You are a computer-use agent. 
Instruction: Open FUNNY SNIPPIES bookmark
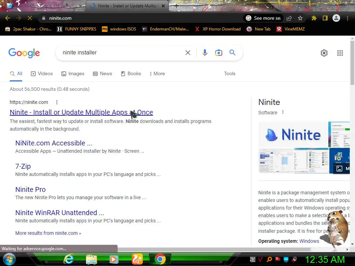pyautogui.click(x=77, y=29)
